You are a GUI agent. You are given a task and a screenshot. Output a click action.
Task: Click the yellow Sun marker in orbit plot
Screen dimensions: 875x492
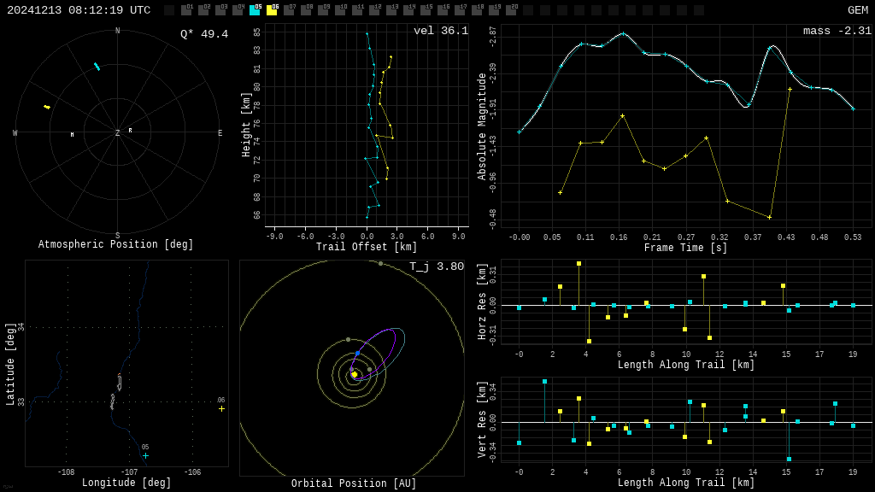tap(354, 374)
